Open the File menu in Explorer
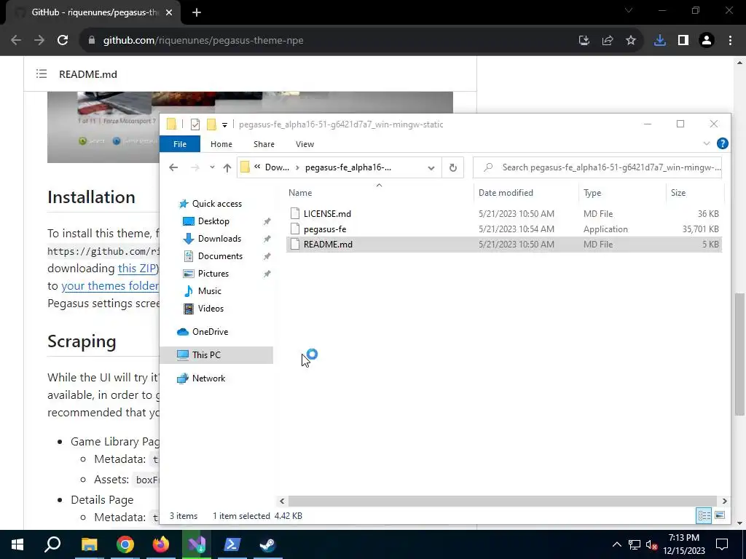Viewport: 746px width, 559px height. pos(180,144)
